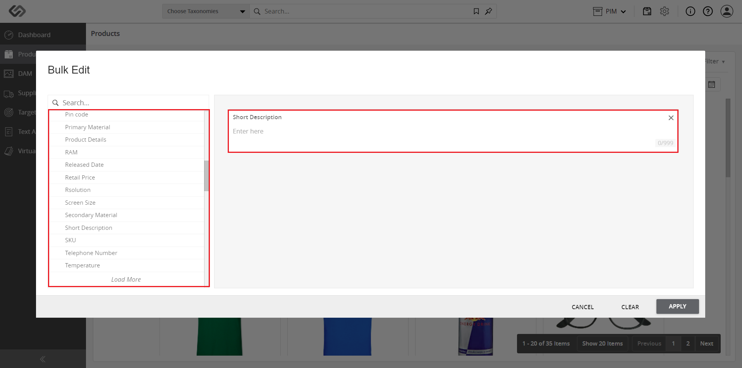
Task: Click the APPLY button
Action: (x=677, y=306)
